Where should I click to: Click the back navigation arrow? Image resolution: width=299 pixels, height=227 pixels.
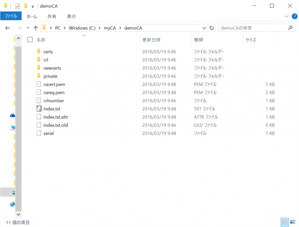click(8, 28)
